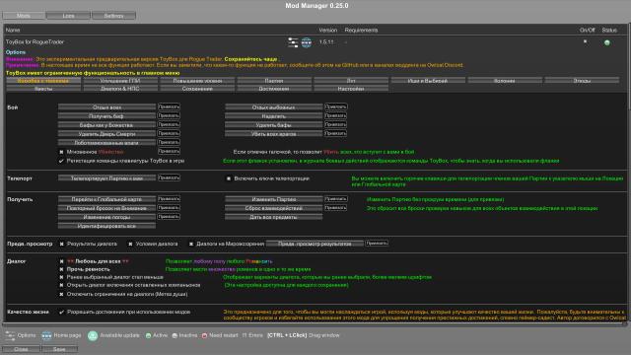Click the "Отдых выбранных" button
The image size is (631, 355).
point(274,107)
